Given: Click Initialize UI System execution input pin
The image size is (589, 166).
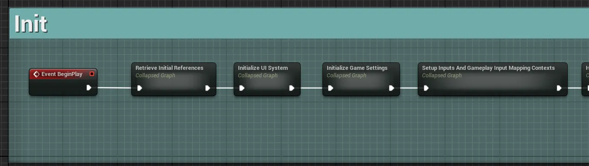Looking at the screenshot, I should coord(242,88).
